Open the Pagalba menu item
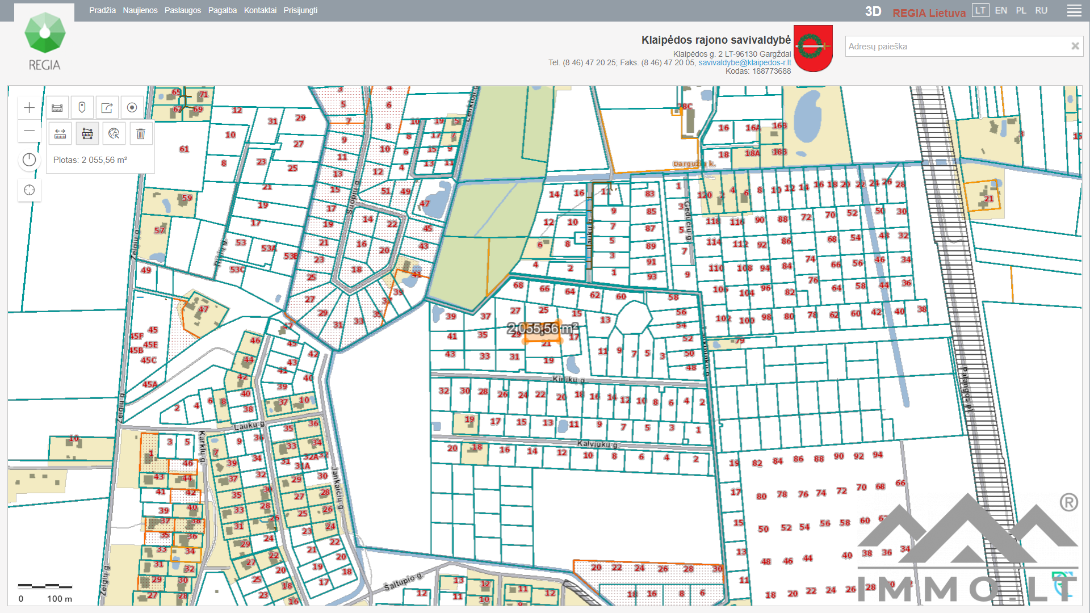The width and height of the screenshot is (1090, 613). point(223,10)
